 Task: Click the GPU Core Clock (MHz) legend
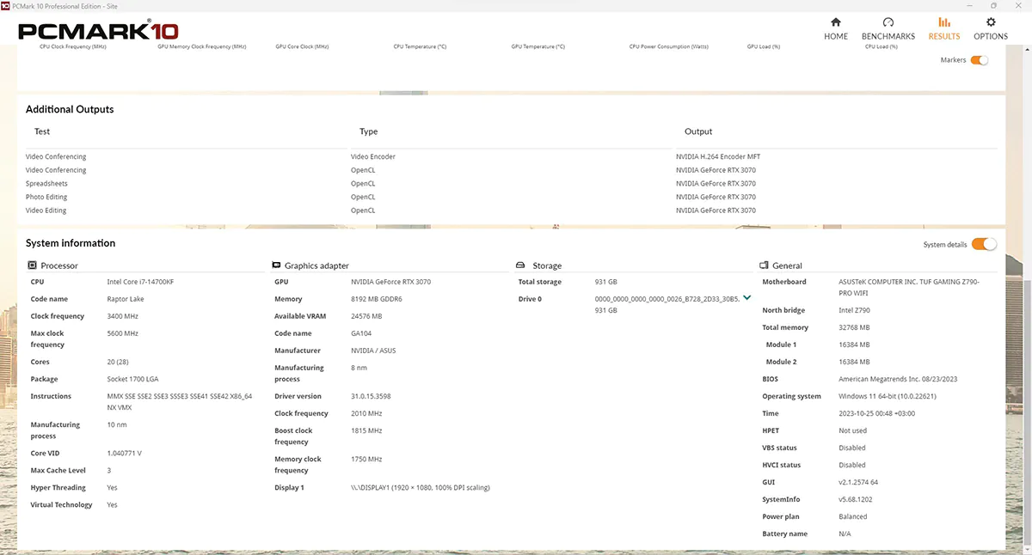(302, 46)
